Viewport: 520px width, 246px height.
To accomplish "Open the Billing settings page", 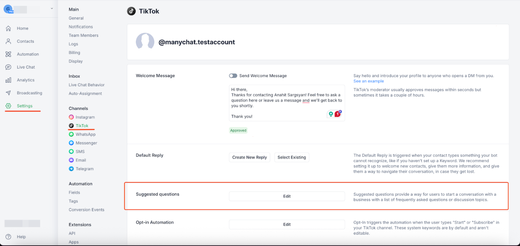I will tap(74, 52).
